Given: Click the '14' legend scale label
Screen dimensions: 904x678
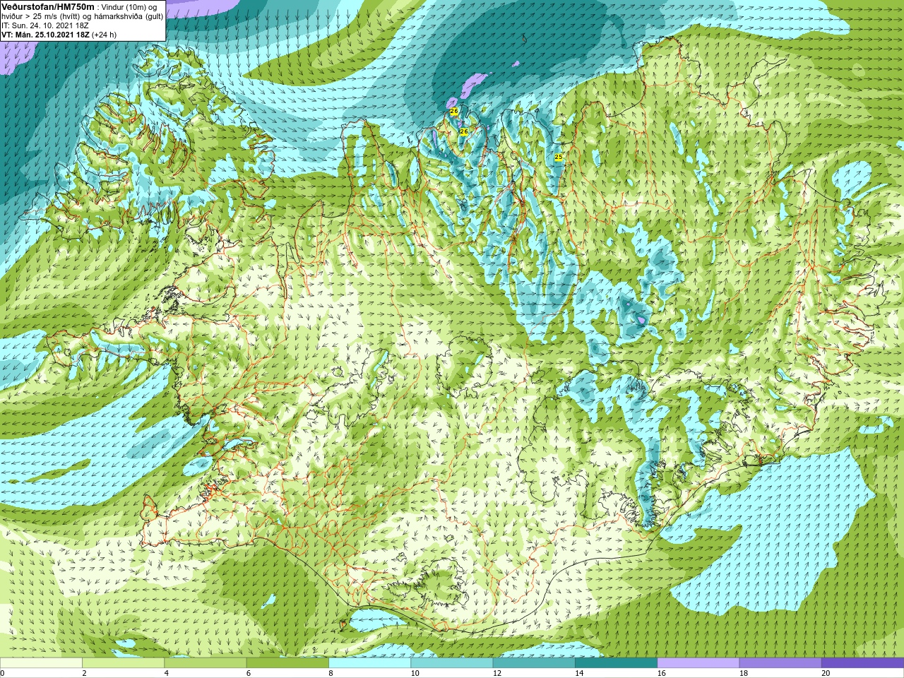Looking at the screenshot, I should (x=579, y=673).
